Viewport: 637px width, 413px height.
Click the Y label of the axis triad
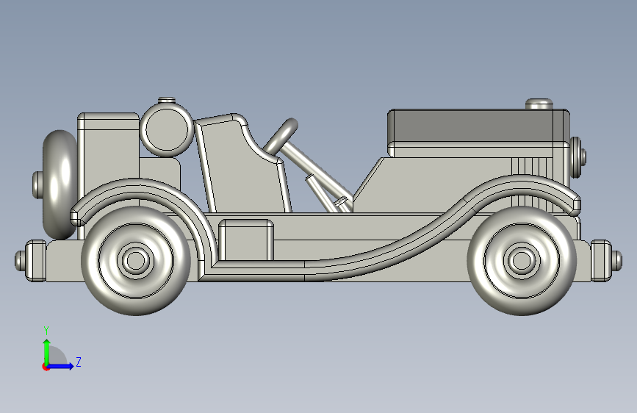tap(46, 331)
